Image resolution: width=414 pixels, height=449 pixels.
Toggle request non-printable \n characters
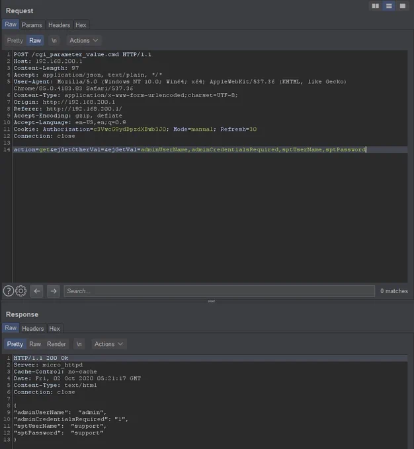54,40
